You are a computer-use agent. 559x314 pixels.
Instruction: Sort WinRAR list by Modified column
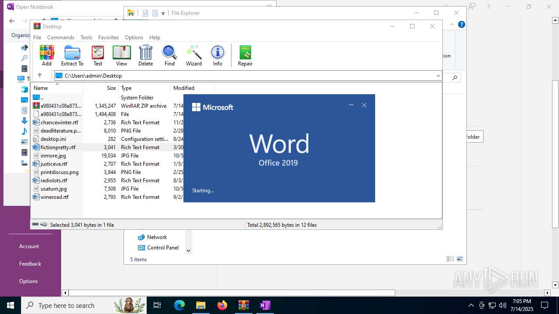193,88
